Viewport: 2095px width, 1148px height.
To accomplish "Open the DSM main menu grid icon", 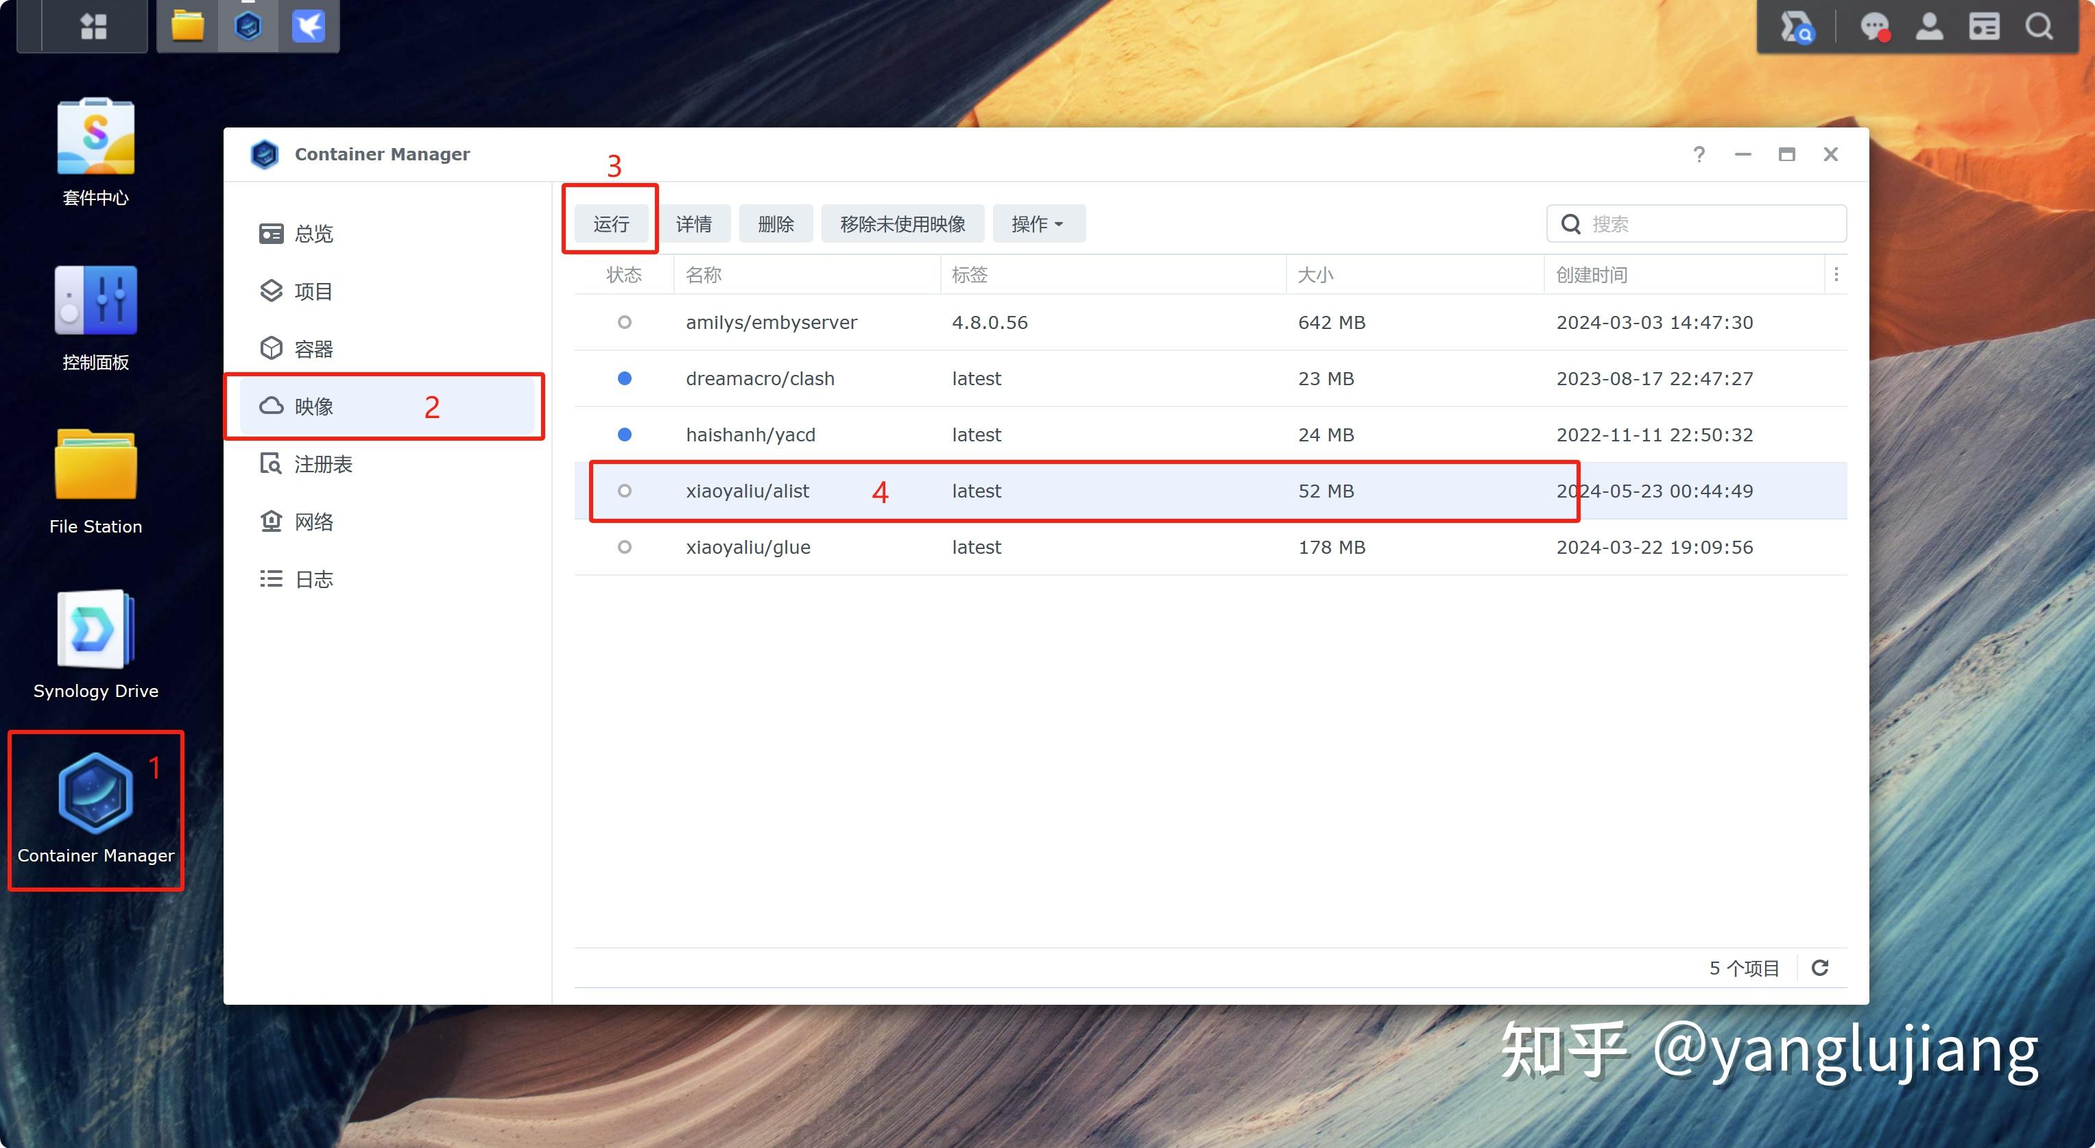I will (93, 25).
